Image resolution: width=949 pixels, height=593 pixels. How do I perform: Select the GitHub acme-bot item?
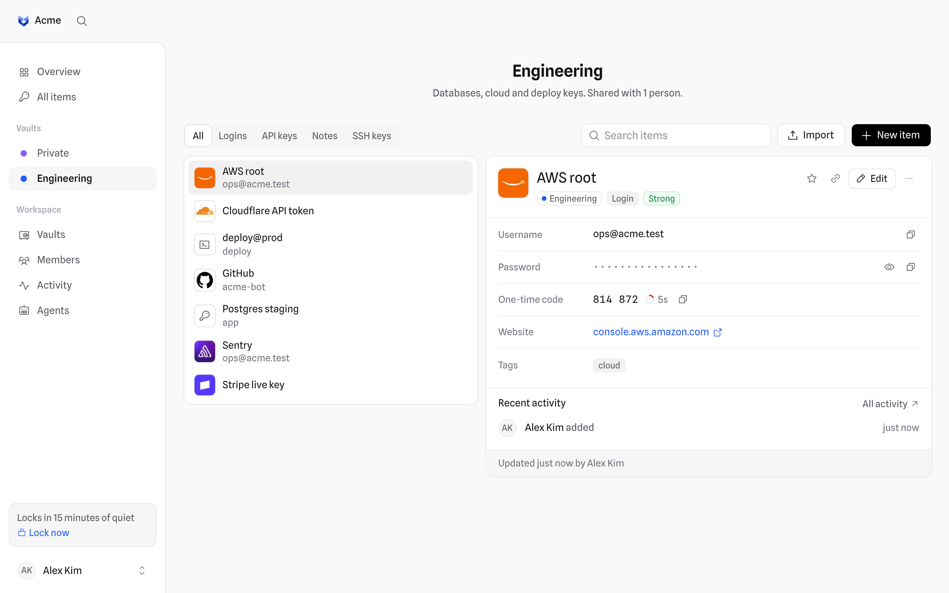tap(331, 280)
